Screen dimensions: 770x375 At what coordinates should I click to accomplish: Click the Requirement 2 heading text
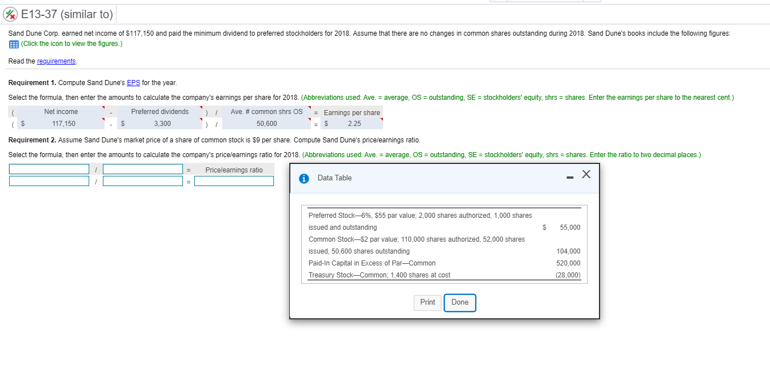(x=32, y=140)
